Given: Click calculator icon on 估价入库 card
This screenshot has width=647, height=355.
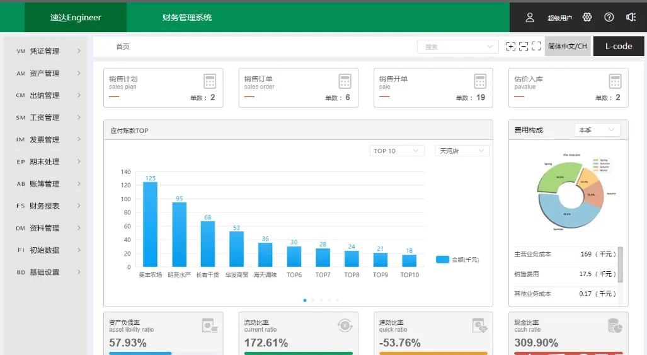Looking at the screenshot, I should (x=615, y=81).
